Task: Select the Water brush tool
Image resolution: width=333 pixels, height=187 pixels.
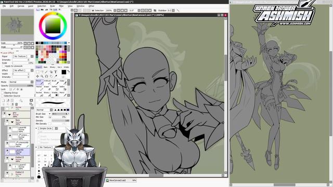Action: coord(62,82)
